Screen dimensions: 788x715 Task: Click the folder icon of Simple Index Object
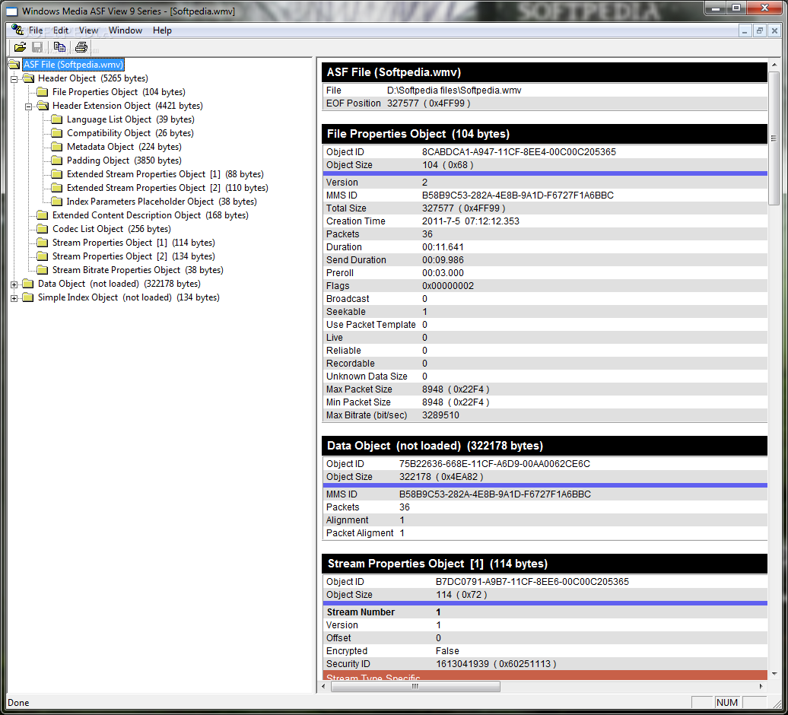pos(29,297)
